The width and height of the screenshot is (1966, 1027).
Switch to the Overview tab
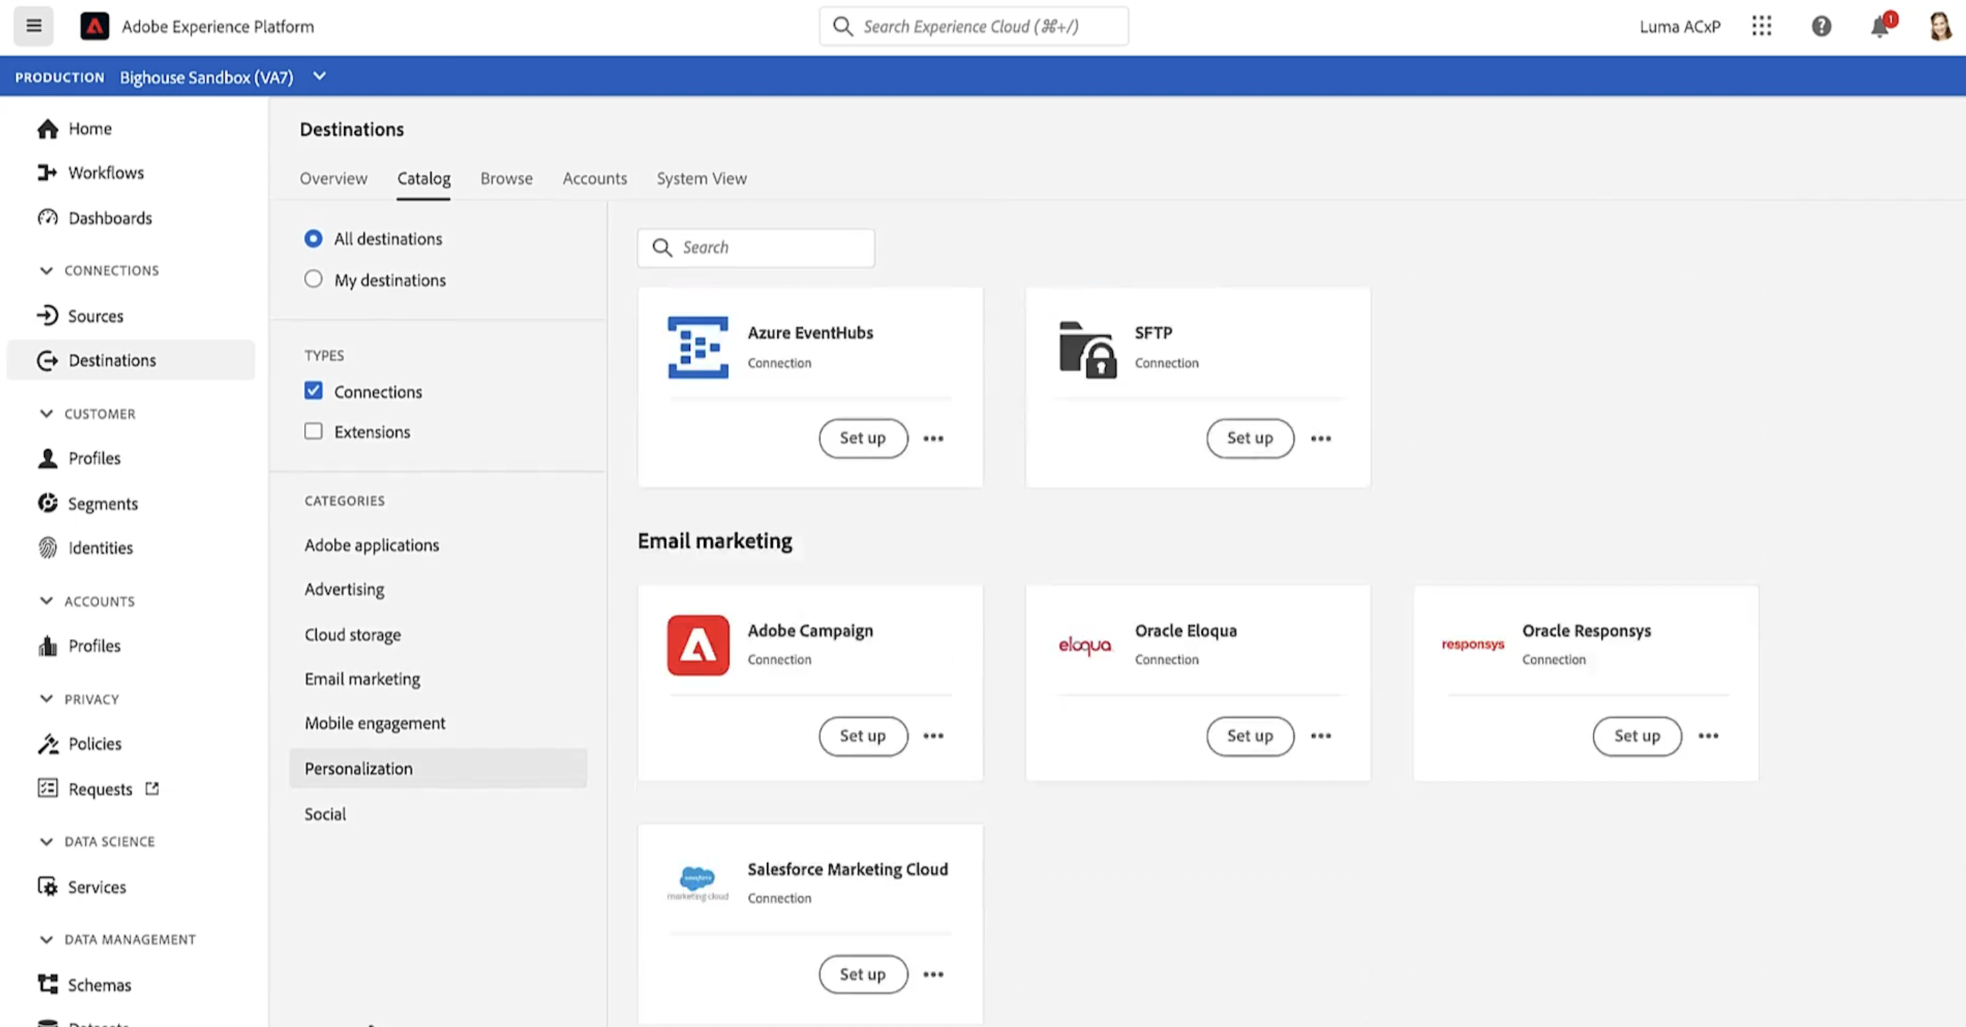pyautogui.click(x=334, y=179)
